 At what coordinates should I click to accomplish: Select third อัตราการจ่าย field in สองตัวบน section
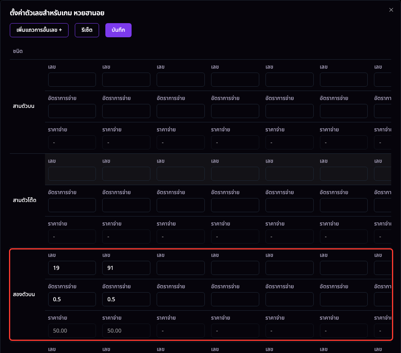[x=181, y=299]
